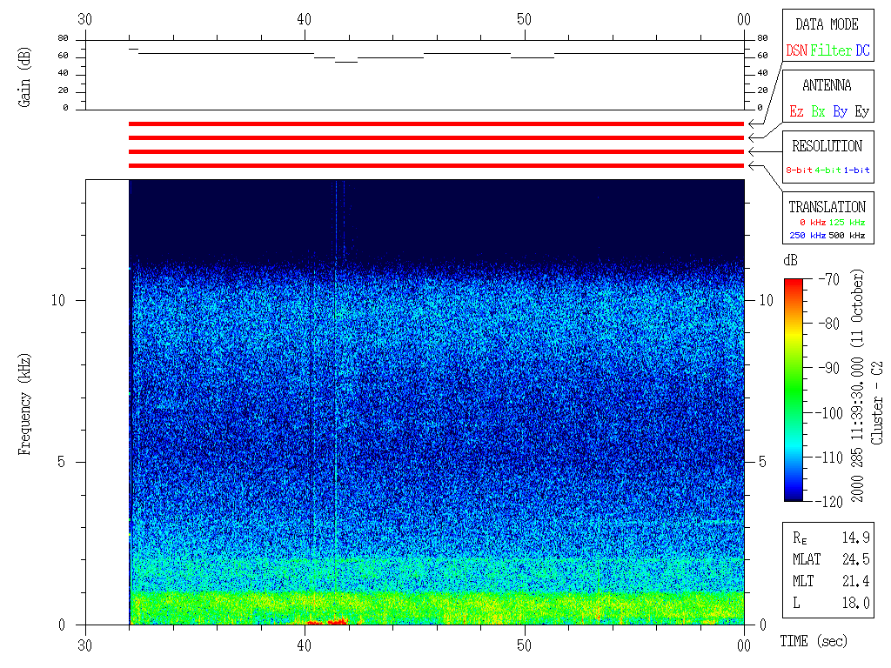Click the 500 kHz translation label
Image resolution: width=891 pixels, height=668 pixels.
tap(847, 235)
